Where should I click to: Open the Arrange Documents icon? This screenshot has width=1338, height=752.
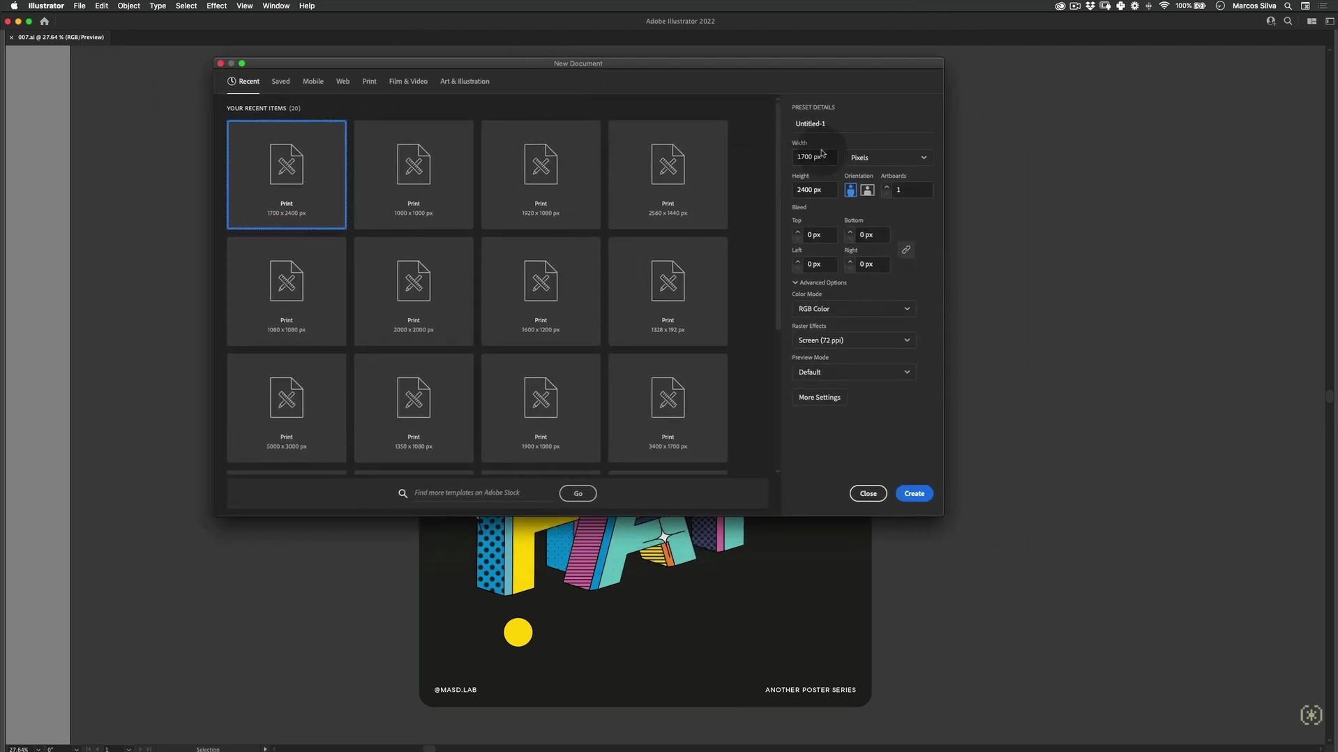tap(1311, 22)
